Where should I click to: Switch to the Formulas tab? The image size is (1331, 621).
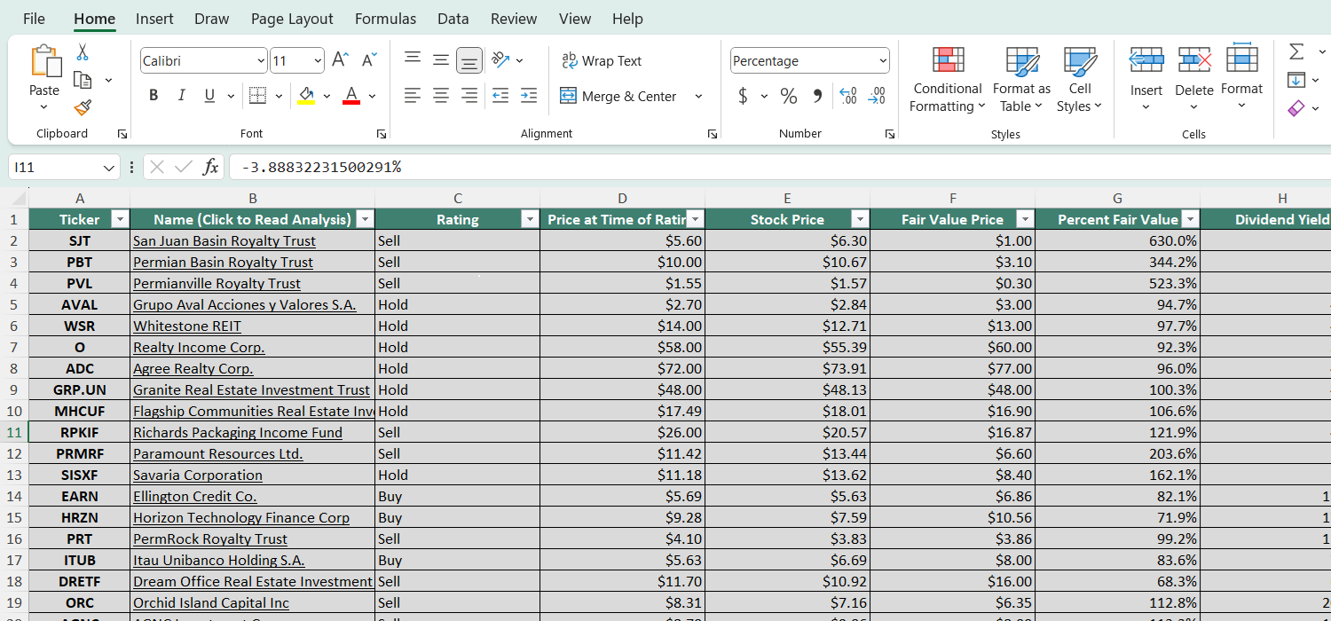(385, 19)
